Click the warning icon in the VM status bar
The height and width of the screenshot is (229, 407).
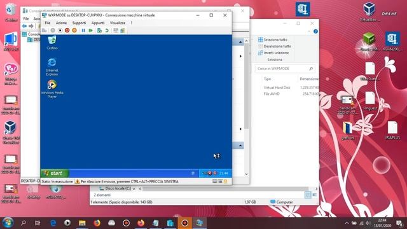(77, 181)
